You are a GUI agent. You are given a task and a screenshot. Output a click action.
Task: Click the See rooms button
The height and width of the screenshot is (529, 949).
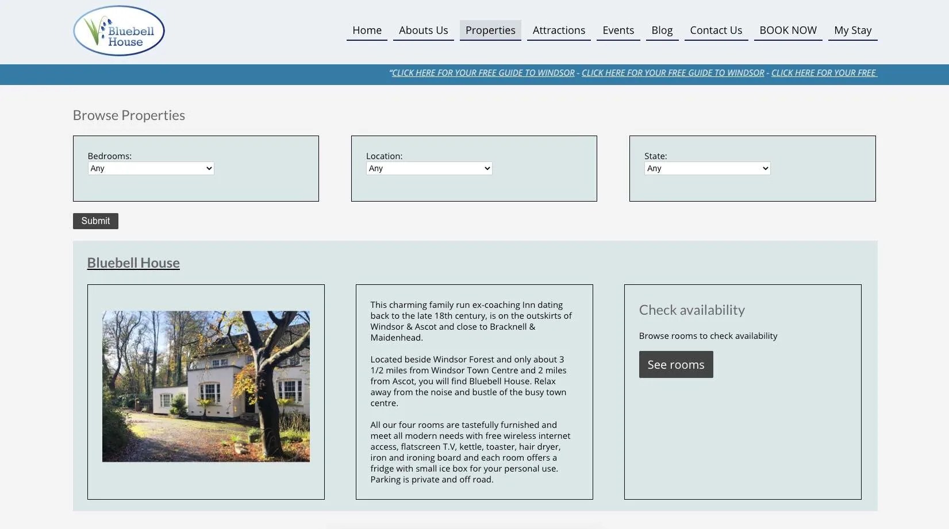pos(675,364)
